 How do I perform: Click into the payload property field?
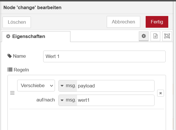[116, 86]
